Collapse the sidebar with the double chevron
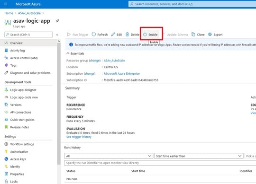 click(57, 35)
